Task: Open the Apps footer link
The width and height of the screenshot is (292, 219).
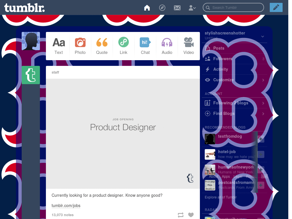Action: (x=226, y=176)
